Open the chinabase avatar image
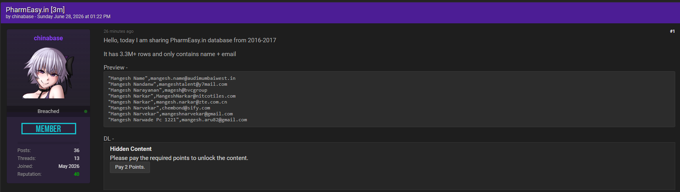Viewport: 680px width, 192px height. coord(48,73)
